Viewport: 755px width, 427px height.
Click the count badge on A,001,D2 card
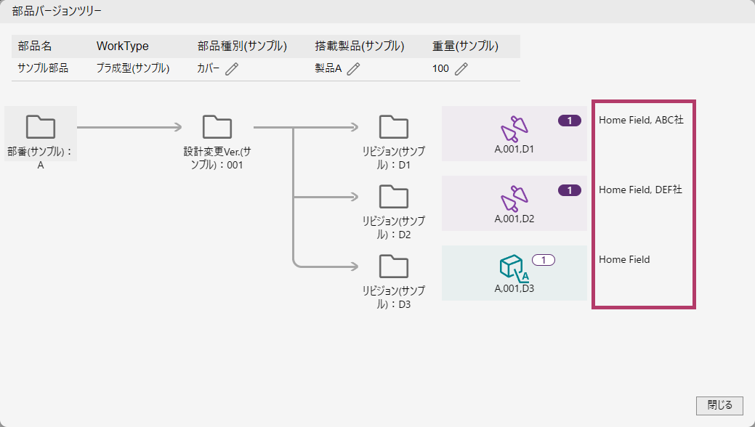tap(570, 190)
